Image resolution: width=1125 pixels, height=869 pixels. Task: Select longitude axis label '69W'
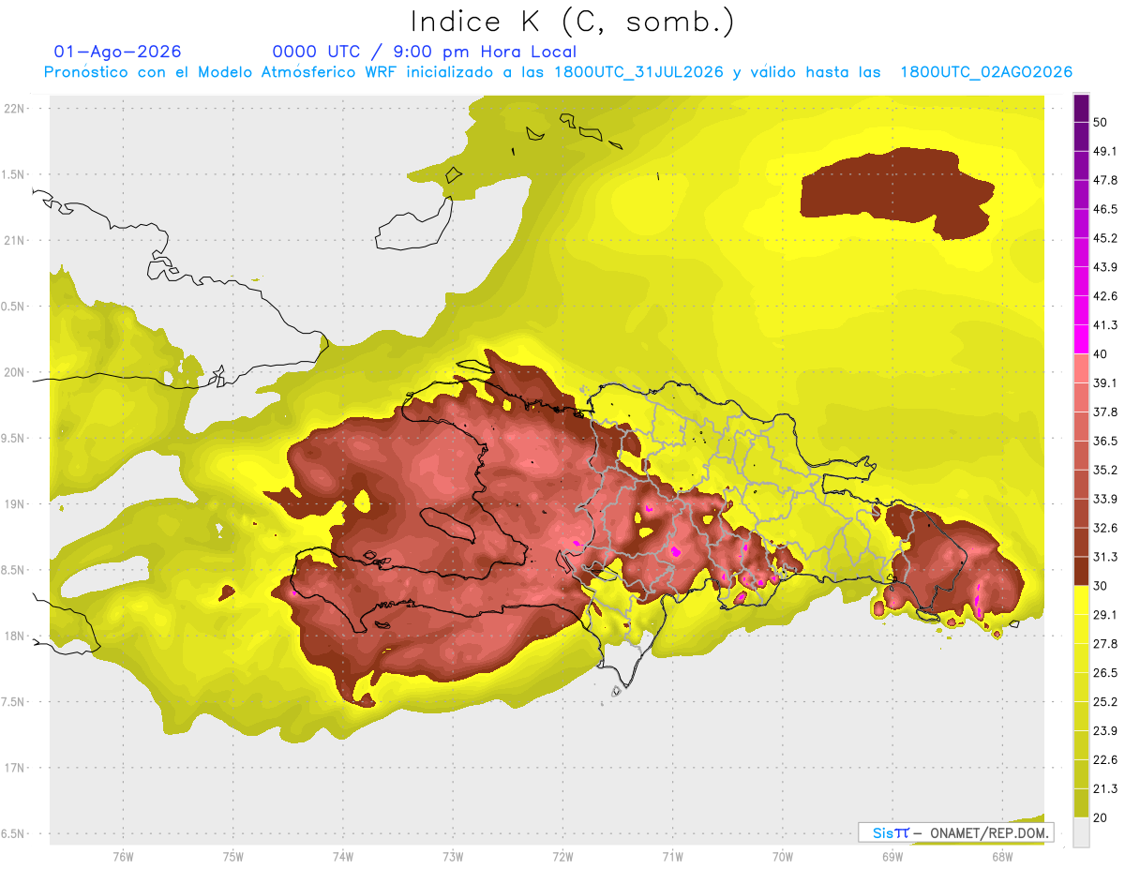click(892, 856)
